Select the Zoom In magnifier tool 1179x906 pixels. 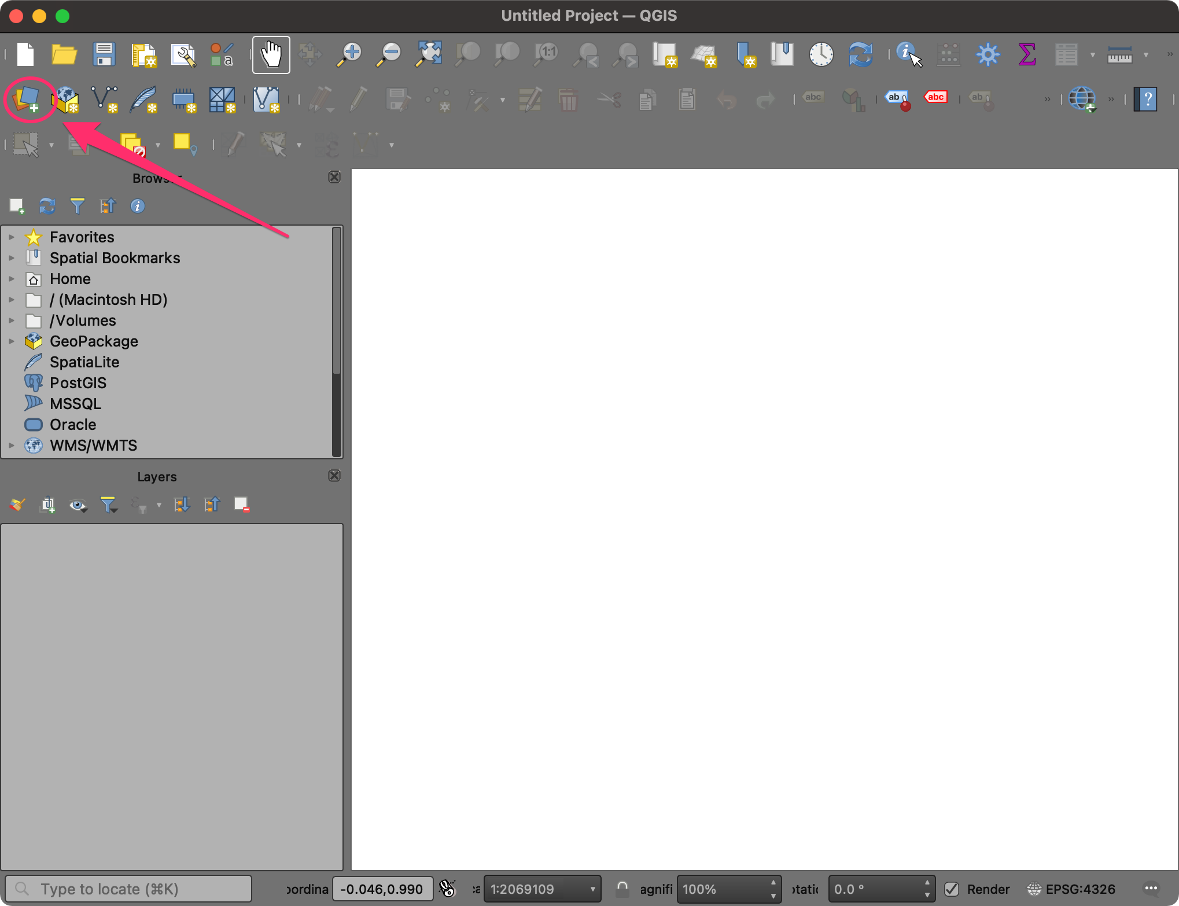point(349,55)
